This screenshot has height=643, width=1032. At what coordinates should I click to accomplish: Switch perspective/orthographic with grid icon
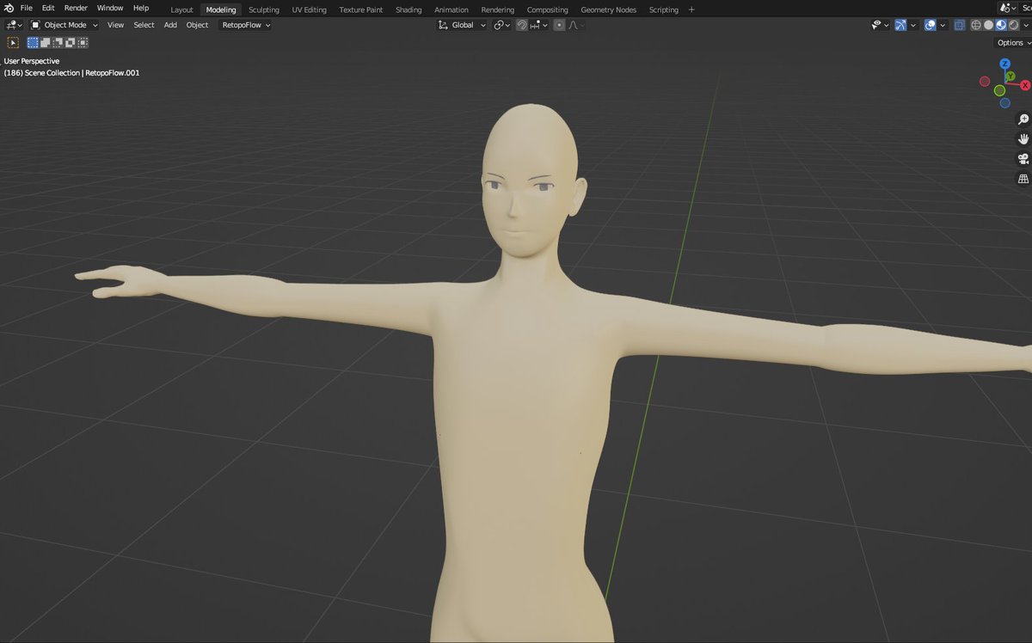(1023, 179)
